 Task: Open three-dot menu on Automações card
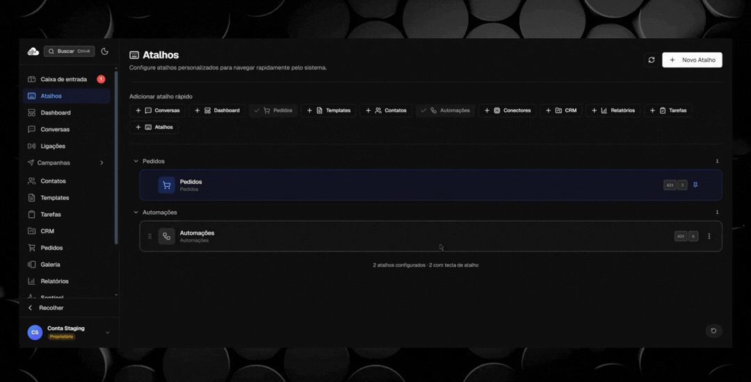coord(709,236)
